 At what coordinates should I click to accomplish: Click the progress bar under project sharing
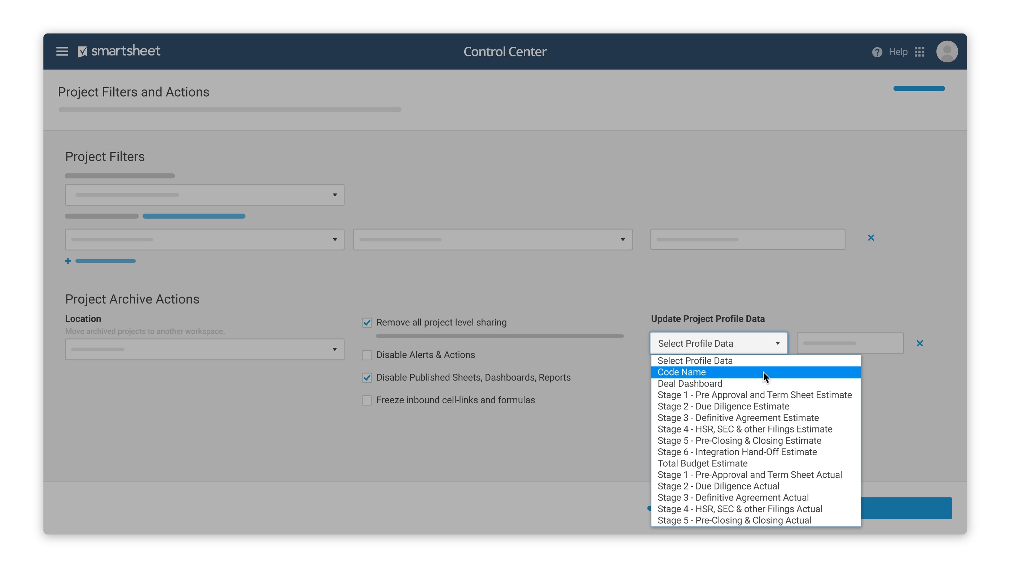tap(499, 336)
